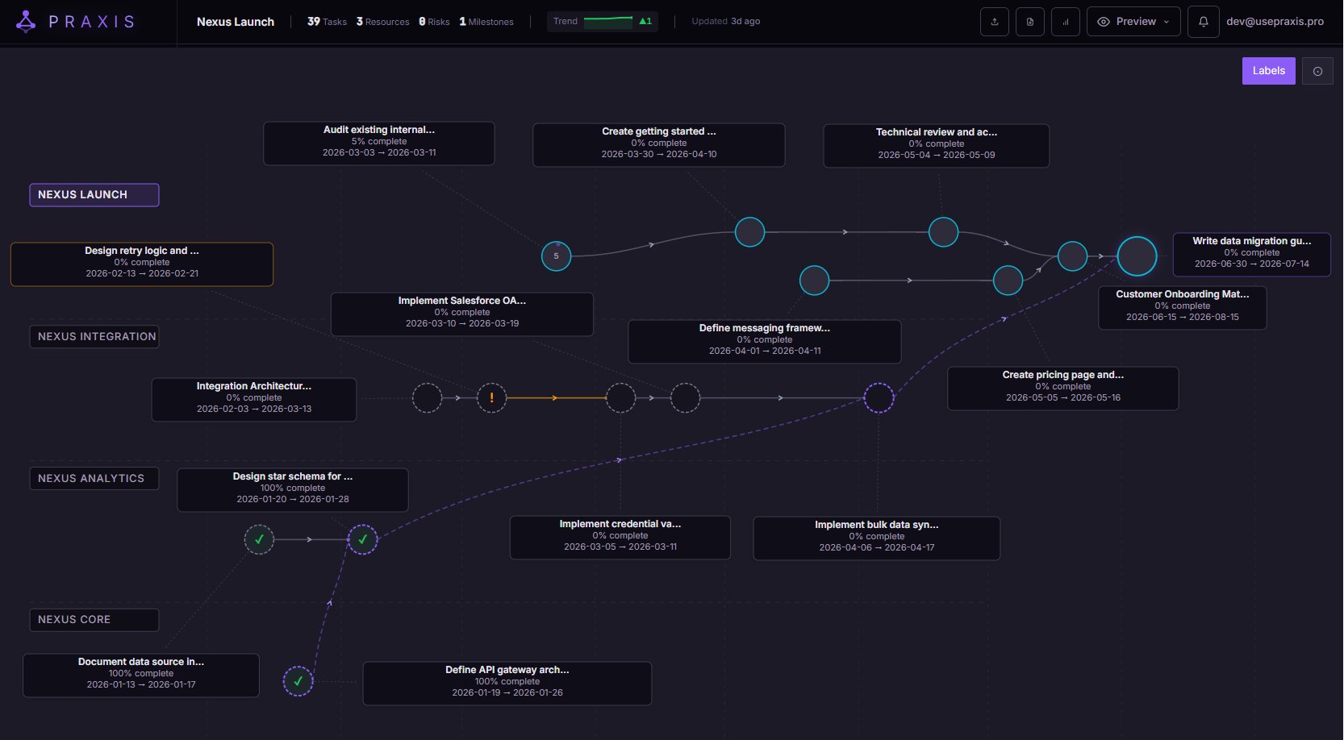Open the dev@usepraxis.pro account menu
The image size is (1344, 740).
[1275, 22]
